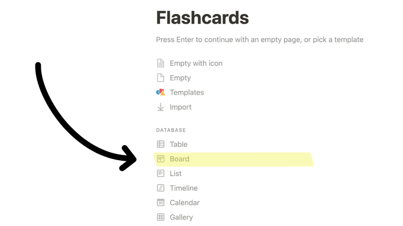
Task: Click the Board view icon
Action: (x=160, y=159)
